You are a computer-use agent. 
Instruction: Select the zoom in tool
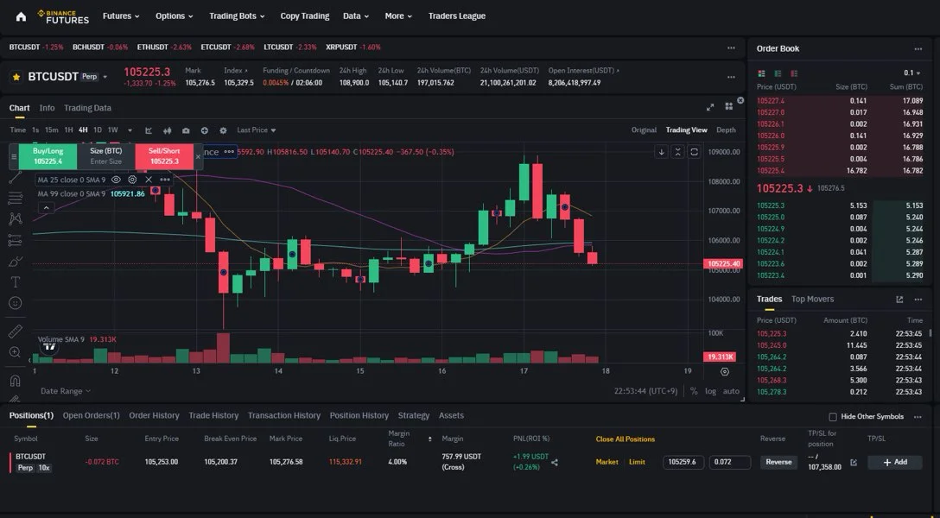tap(15, 352)
